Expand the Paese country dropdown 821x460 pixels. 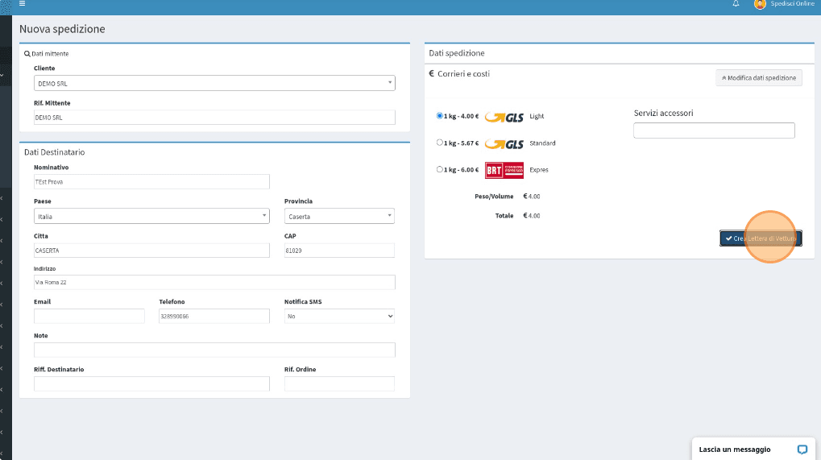[x=151, y=216]
